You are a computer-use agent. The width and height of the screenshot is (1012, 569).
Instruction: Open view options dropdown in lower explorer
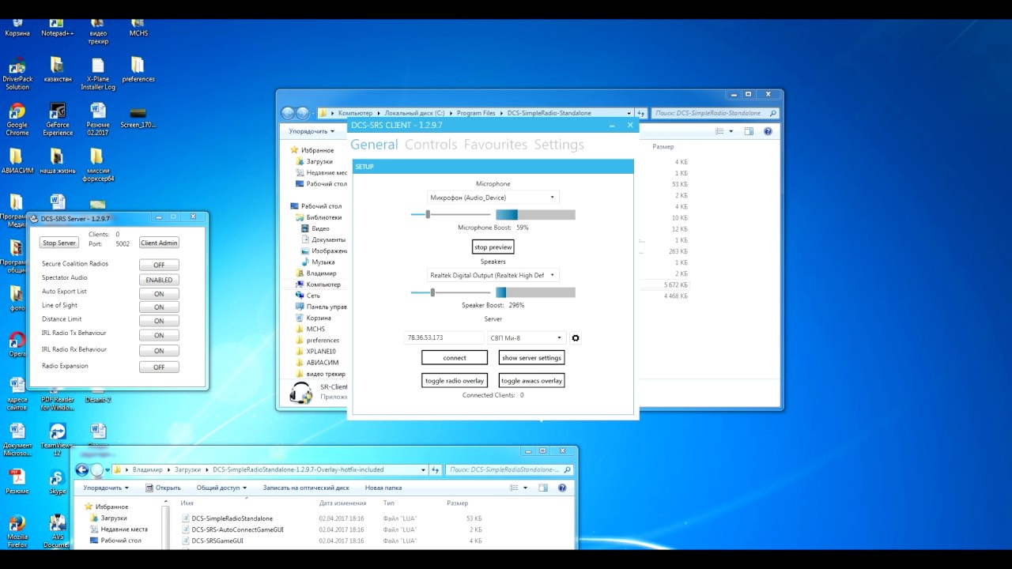click(x=525, y=488)
